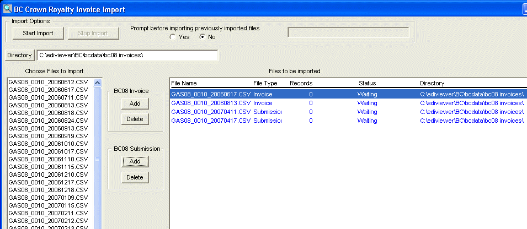Click the disabled Stop Import button
The image size is (527, 229).
pyautogui.click(x=93, y=33)
